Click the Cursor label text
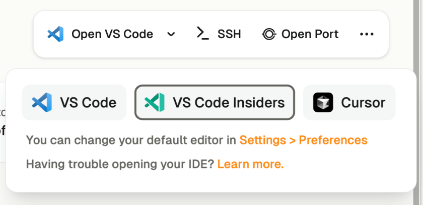Image resolution: width=423 pixels, height=205 pixels. tap(363, 102)
